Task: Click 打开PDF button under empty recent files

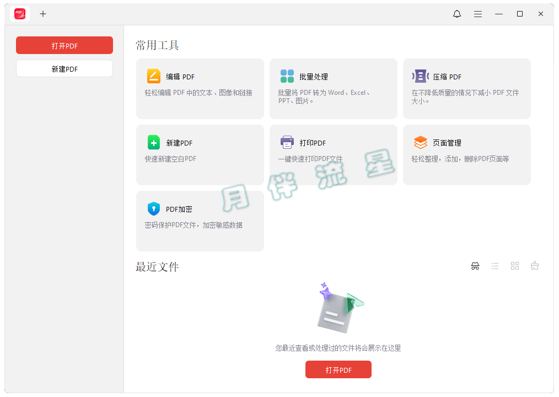Action: 338,370
